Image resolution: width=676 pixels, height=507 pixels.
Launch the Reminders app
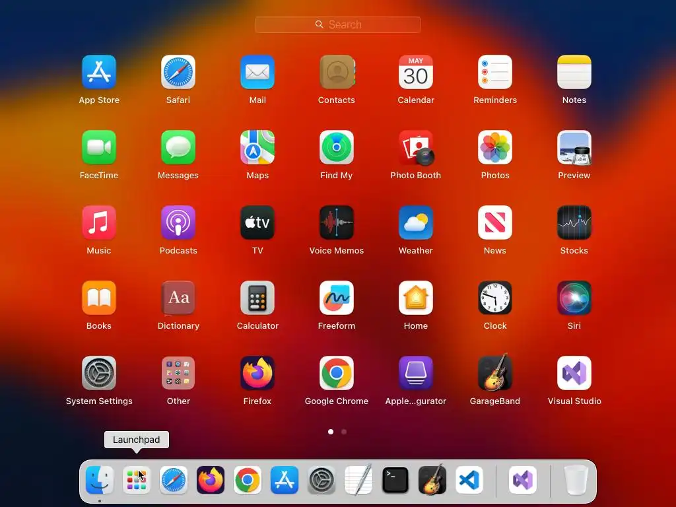click(x=495, y=72)
